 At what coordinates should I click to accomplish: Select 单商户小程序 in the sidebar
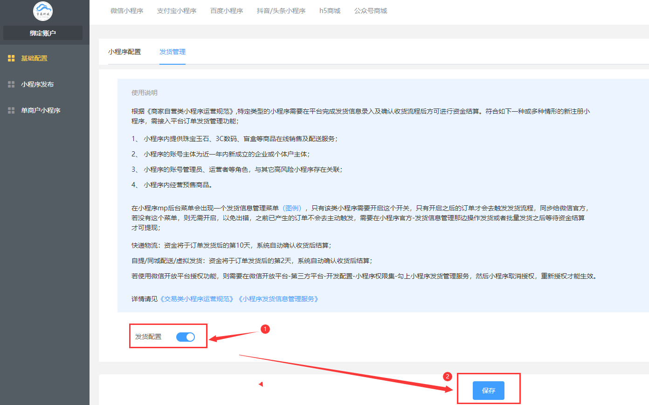pyautogui.click(x=41, y=110)
